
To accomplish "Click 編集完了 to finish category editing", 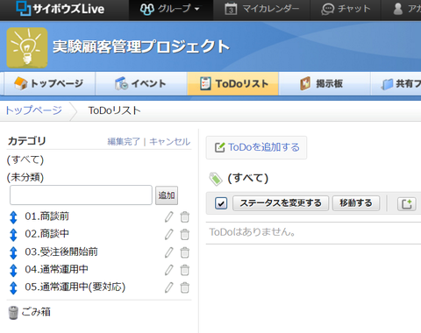I will click(124, 142).
